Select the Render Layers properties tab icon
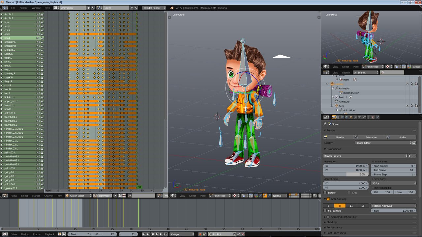Image resolution: width=422 pixels, height=237 pixels. [x=338, y=117]
